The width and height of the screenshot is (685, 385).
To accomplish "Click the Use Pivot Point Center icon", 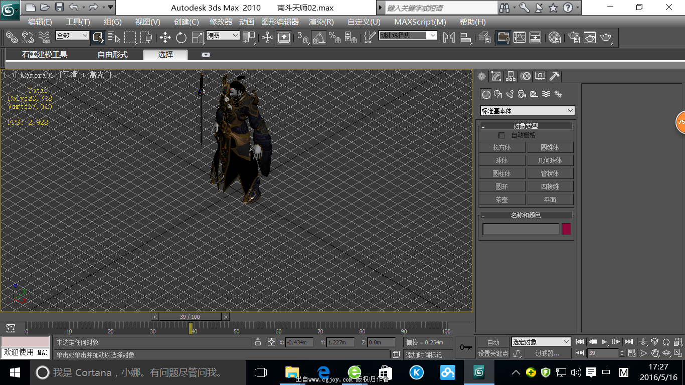I will [x=249, y=37].
